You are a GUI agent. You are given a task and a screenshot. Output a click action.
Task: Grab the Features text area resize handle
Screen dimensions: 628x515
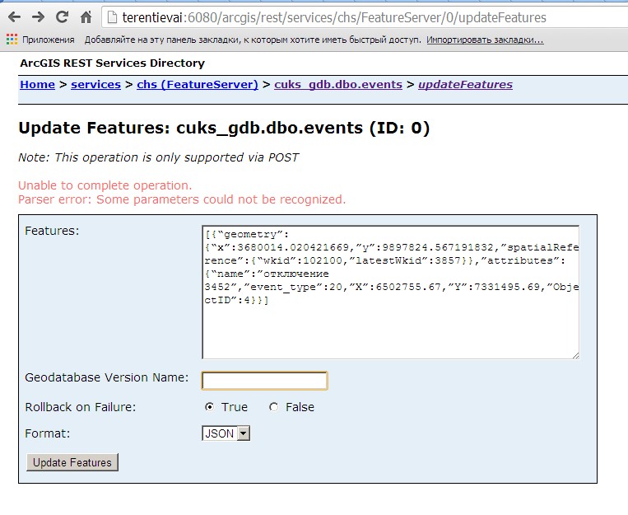coord(575,355)
